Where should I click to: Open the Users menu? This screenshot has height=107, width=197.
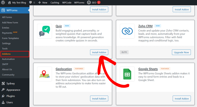(x=10, y=102)
